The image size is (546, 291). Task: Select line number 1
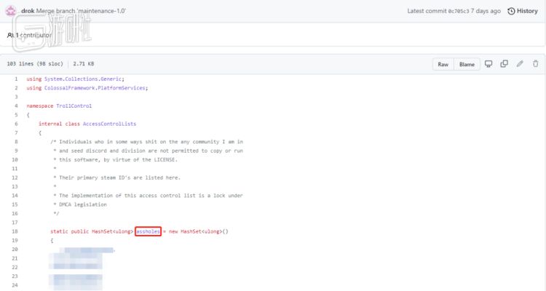[16, 79]
